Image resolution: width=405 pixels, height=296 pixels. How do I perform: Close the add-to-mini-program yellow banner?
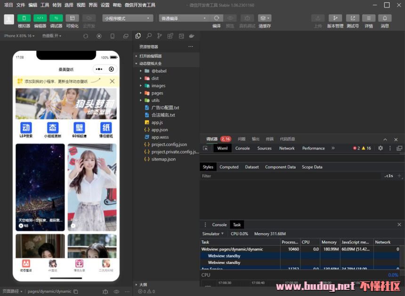point(112,81)
